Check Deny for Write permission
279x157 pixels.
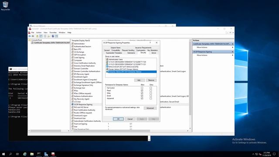click(x=151, y=93)
